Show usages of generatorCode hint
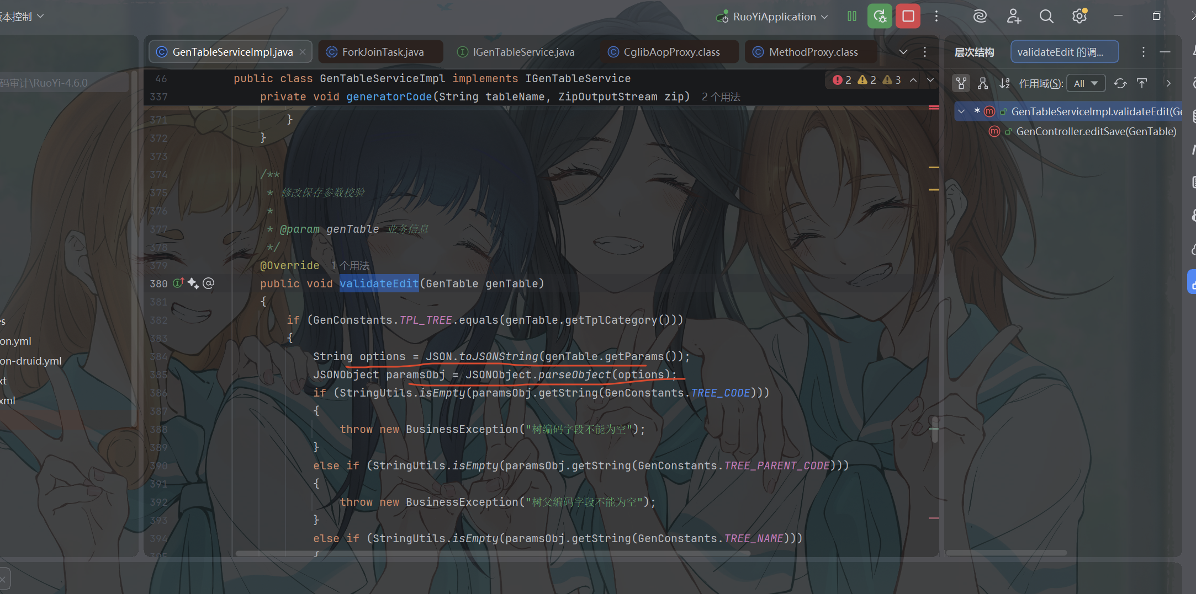 (x=721, y=97)
